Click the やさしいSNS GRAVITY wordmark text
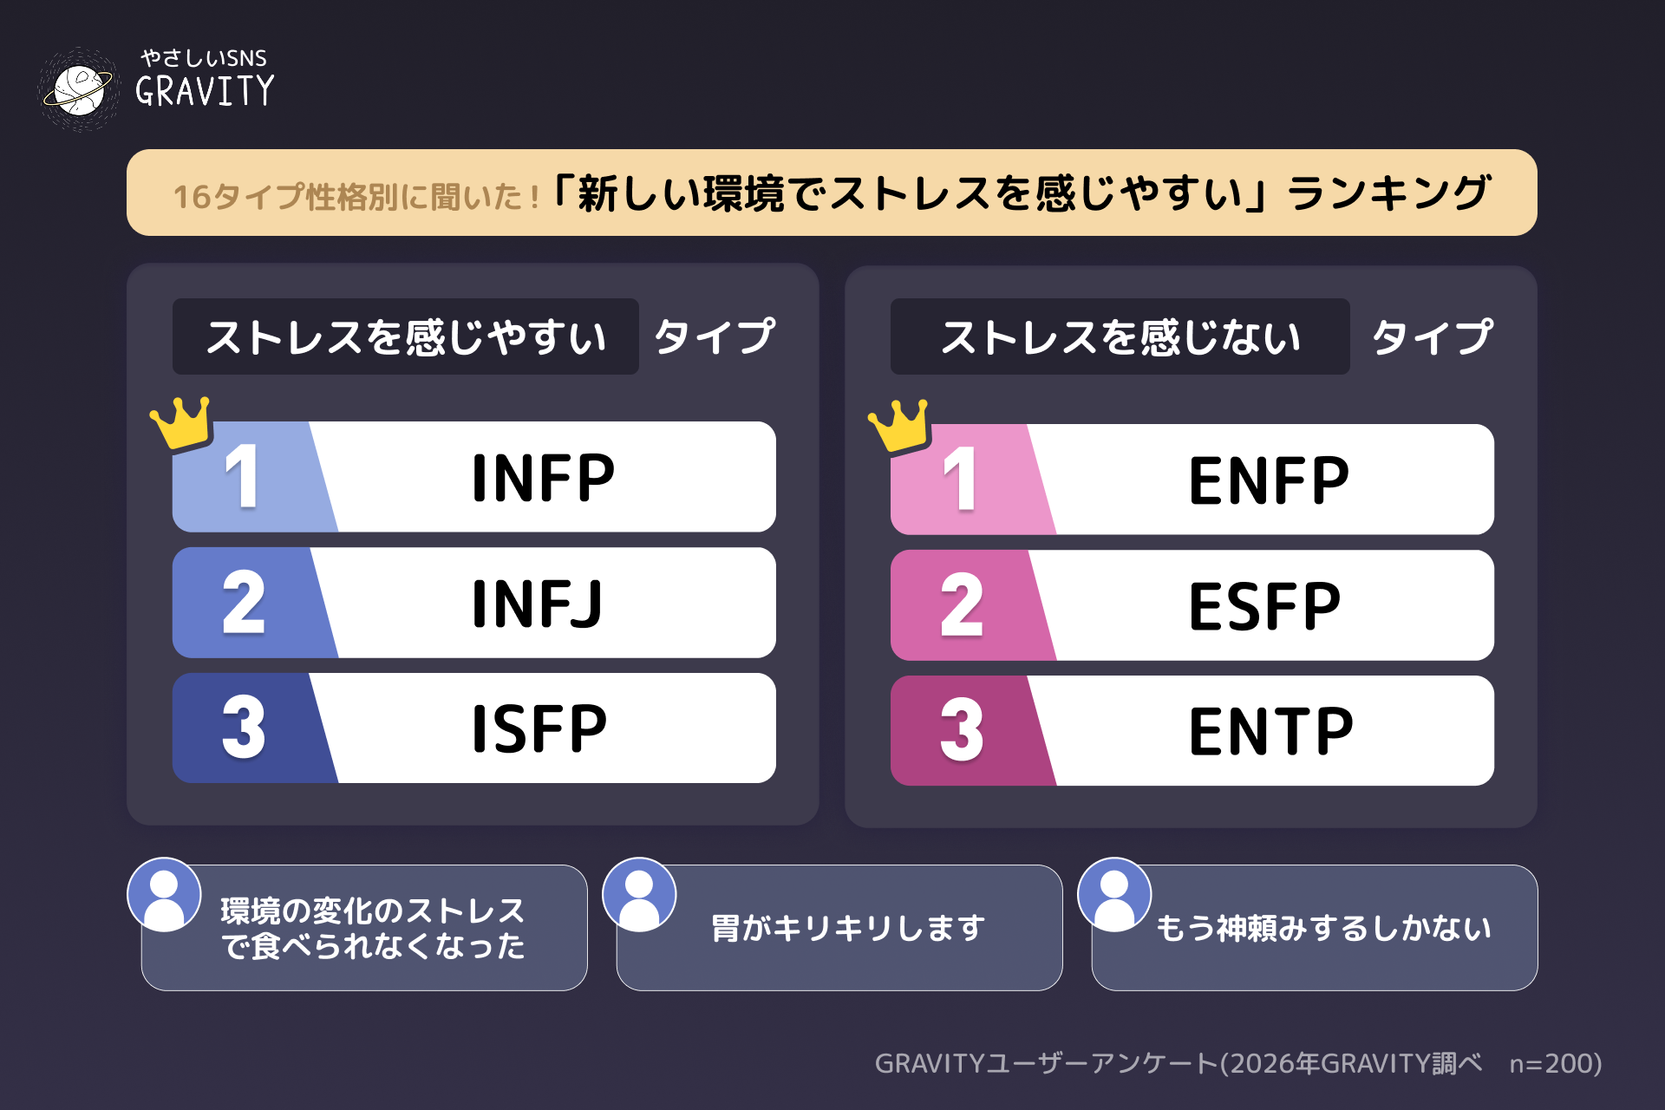The height and width of the screenshot is (1110, 1665). pyautogui.click(x=205, y=78)
